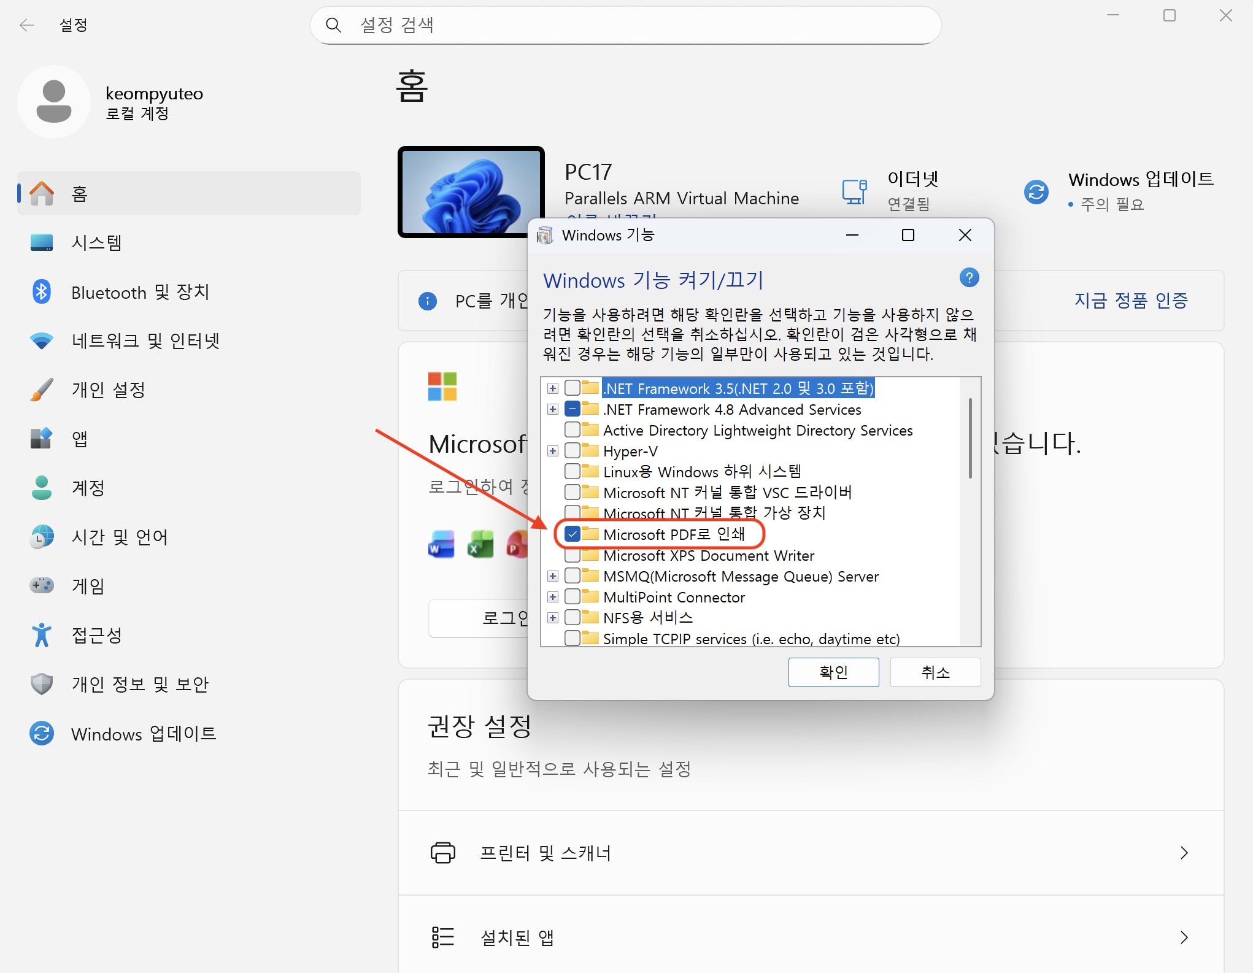Click the features list vertical scrollbar
The width and height of the screenshot is (1253, 973).
coord(970,438)
